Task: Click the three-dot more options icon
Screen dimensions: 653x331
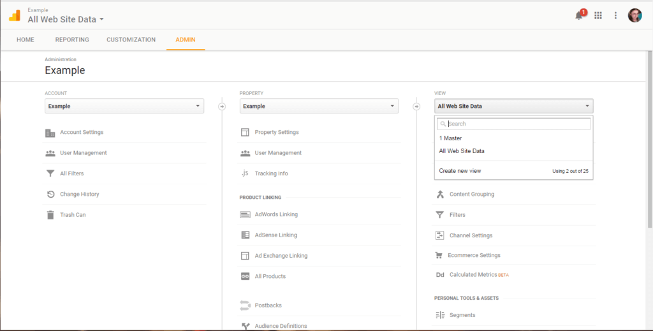Action: point(615,15)
